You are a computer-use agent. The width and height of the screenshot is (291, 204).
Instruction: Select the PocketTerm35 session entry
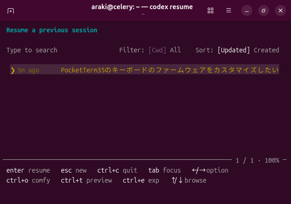[145, 69]
